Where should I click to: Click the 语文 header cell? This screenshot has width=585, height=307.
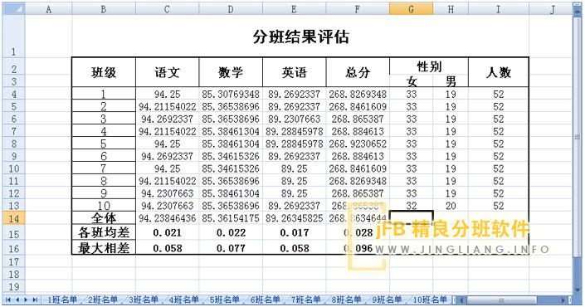[x=167, y=72]
